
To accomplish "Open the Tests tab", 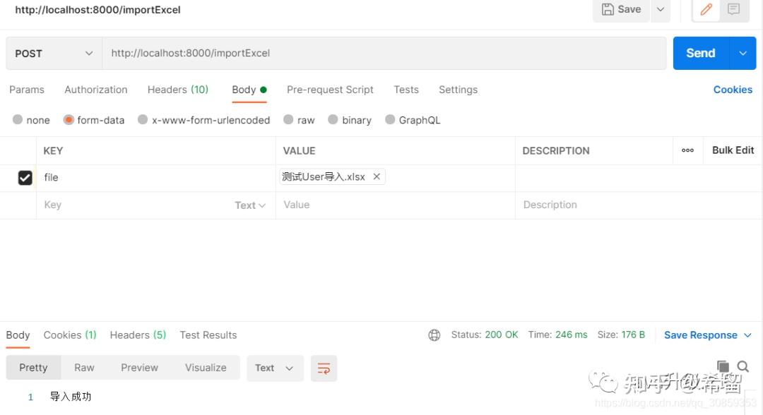I will click(406, 90).
